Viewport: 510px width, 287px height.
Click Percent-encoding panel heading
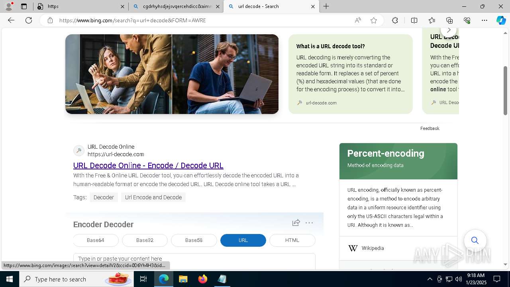(x=386, y=153)
